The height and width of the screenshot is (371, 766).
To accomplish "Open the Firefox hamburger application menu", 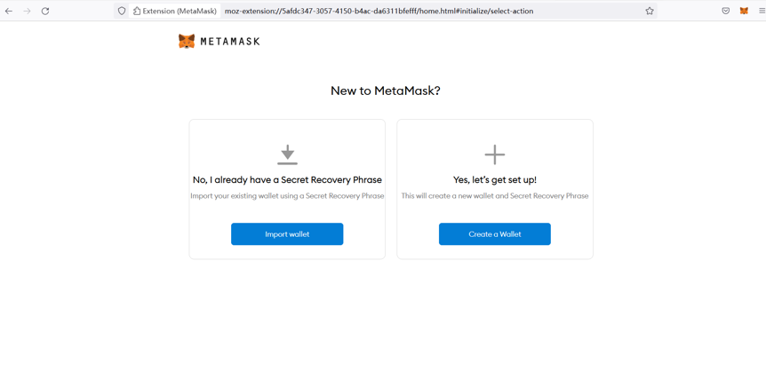I will (x=762, y=11).
